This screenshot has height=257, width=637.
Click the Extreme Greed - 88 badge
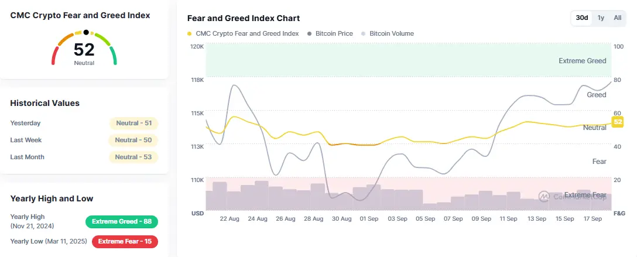click(122, 222)
